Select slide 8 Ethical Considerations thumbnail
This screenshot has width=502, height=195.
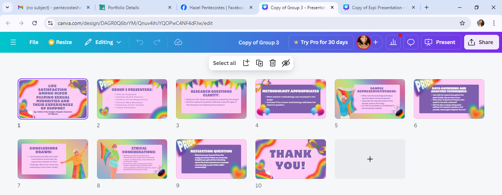point(132,159)
